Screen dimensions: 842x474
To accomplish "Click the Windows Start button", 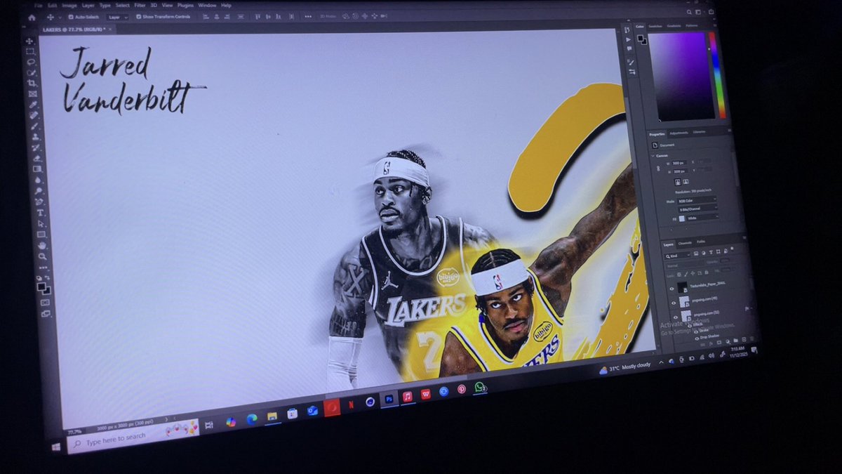I will [x=55, y=446].
